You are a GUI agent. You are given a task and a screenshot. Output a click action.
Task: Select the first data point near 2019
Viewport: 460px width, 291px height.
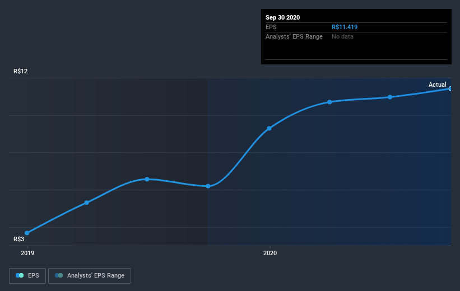click(x=27, y=233)
